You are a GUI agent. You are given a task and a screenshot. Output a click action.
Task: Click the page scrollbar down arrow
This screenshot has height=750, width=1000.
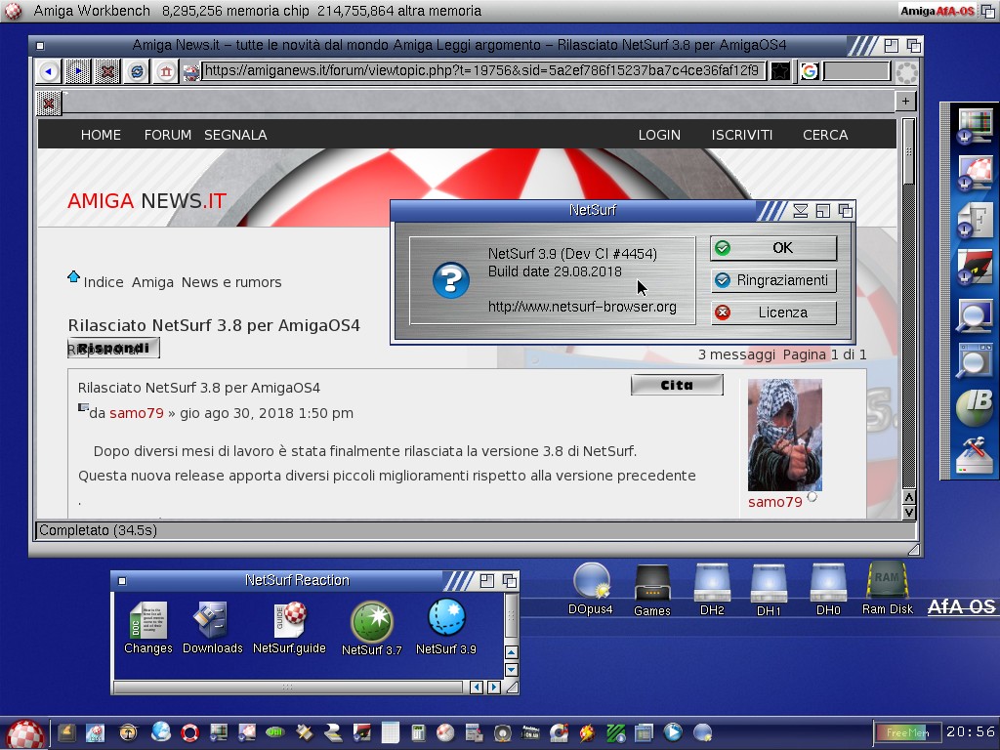pos(908,513)
